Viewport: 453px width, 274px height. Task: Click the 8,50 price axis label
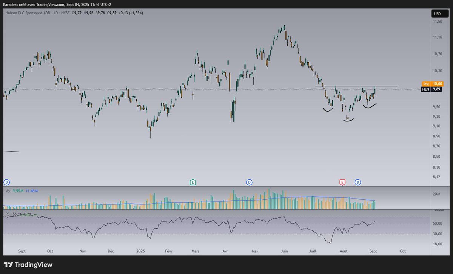437,157
